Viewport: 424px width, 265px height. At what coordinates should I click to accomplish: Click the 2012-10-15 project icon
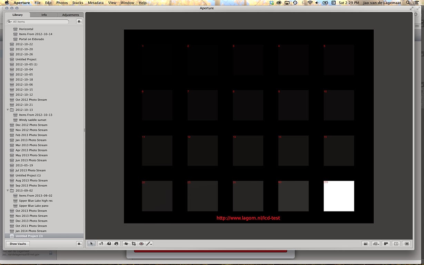coord(12,90)
